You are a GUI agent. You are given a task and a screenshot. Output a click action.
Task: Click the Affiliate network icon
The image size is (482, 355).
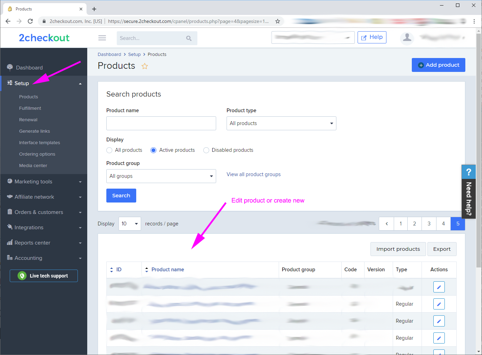(x=10, y=197)
